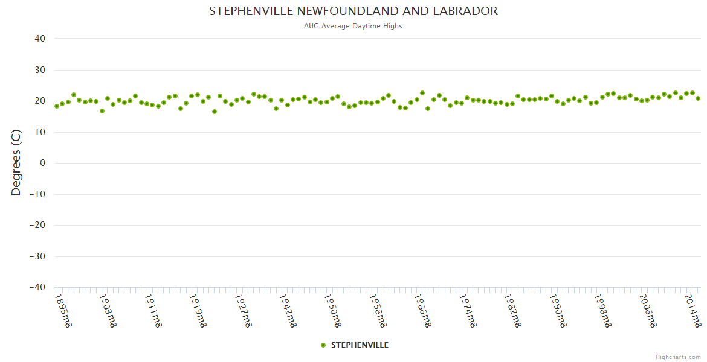Open the Highcharts.com credits link
The height and width of the screenshot is (362, 707).
pyautogui.click(x=678, y=357)
